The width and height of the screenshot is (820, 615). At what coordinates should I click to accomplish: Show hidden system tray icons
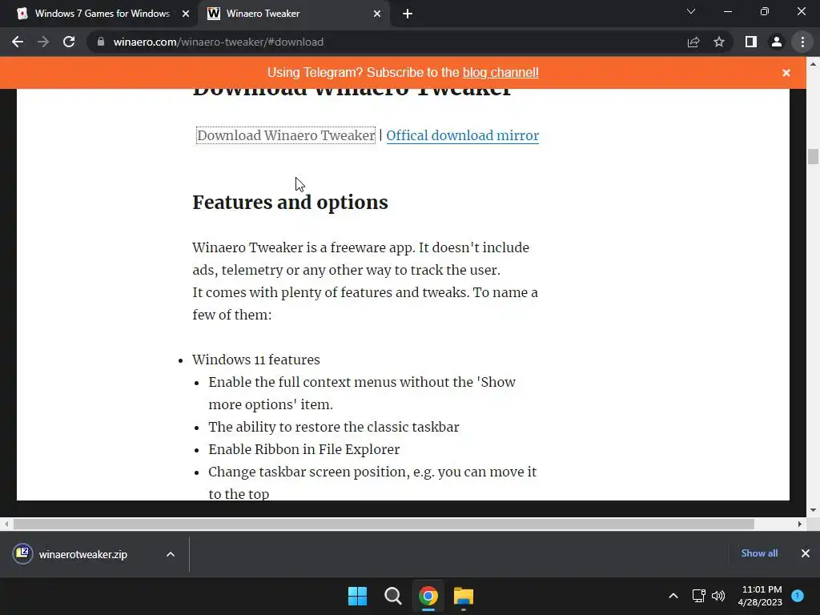pos(673,596)
